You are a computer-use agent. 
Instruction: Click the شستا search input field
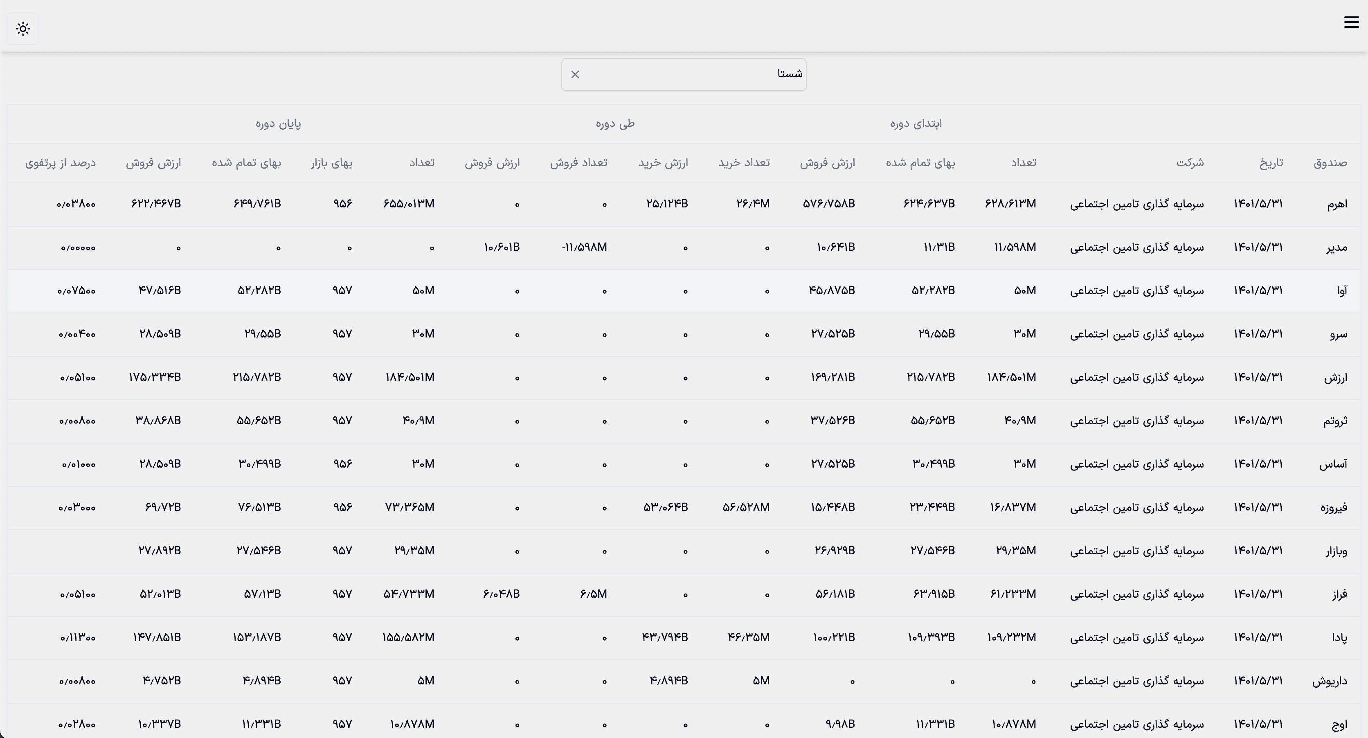691,74
